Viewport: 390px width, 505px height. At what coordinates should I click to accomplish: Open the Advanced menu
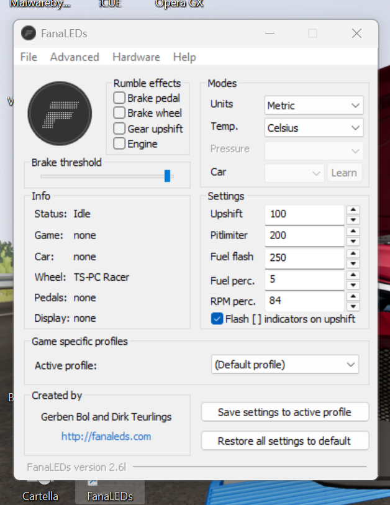coord(75,57)
